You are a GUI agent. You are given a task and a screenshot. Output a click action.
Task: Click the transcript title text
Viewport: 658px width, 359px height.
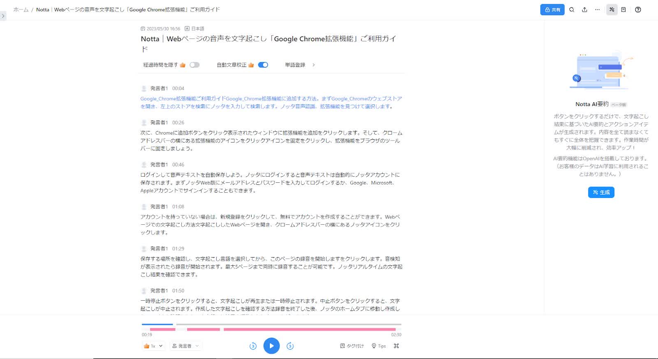click(x=268, y=44)
